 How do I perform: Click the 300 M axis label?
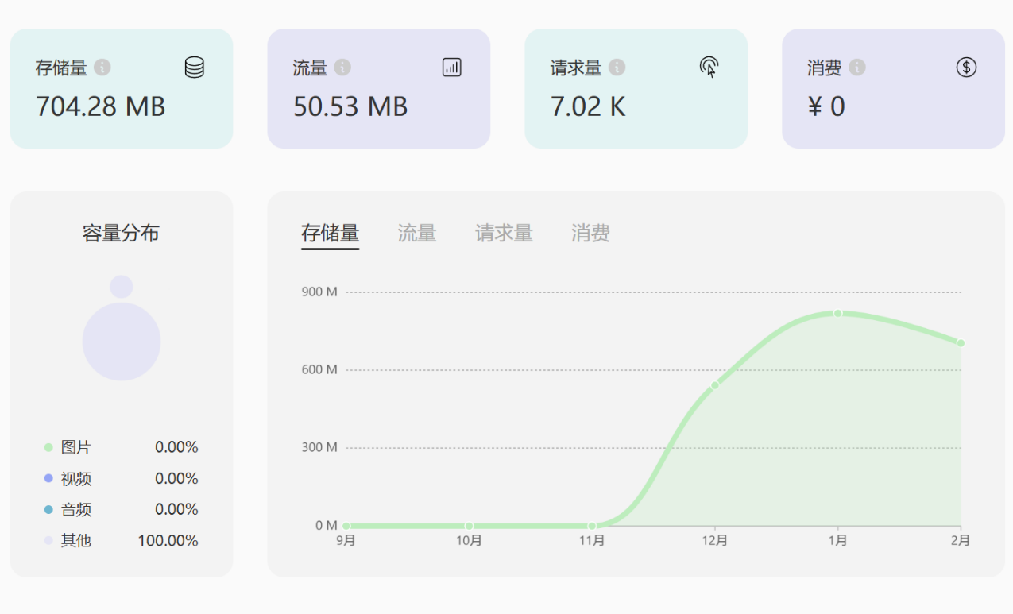tap(319, 447)
